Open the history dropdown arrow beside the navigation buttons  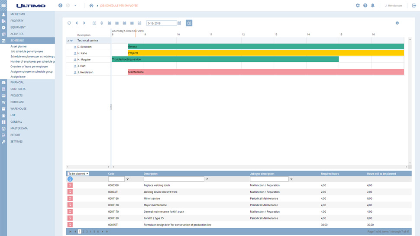pos(75,6)
